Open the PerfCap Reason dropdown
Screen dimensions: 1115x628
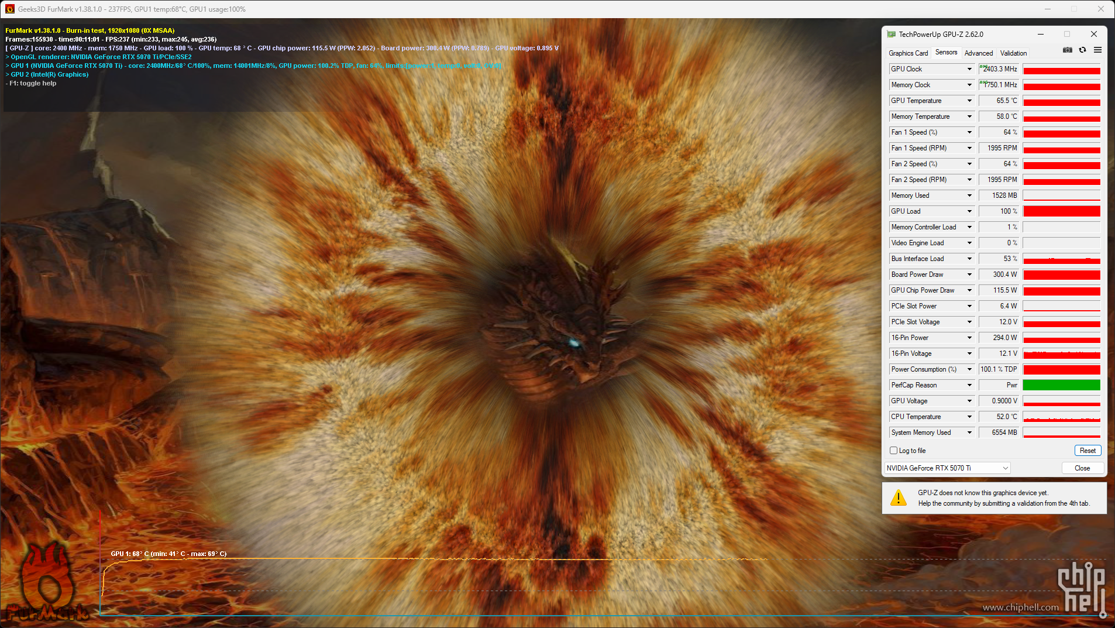tap(969, 385)
